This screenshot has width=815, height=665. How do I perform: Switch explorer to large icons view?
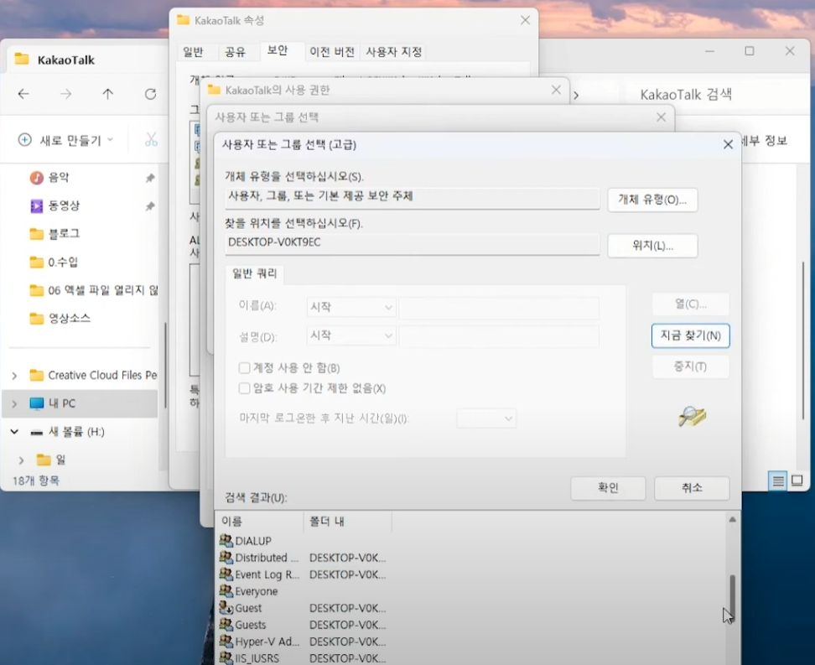(x=797, y=481)
